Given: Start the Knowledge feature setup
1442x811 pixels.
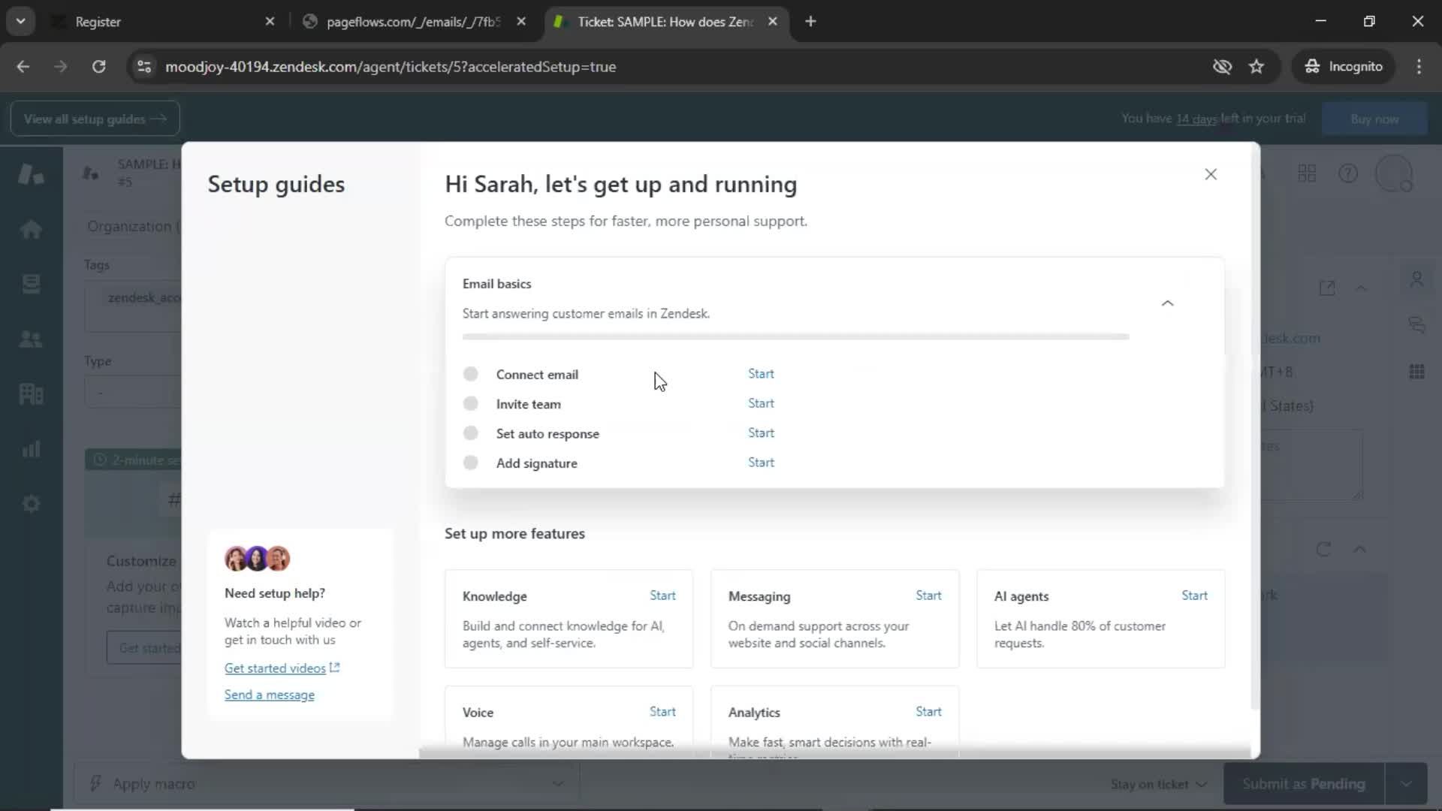Looking at the screenshot, I should coord(662,595).
